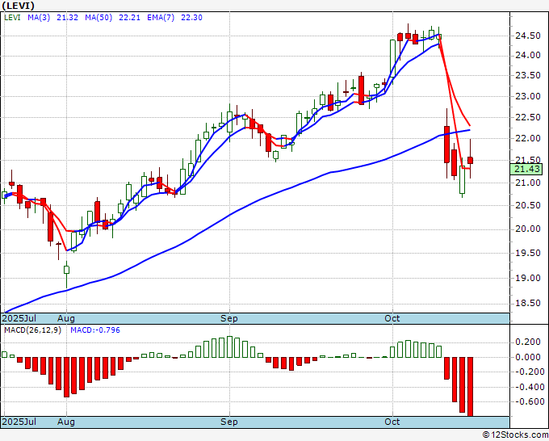Click the MA(50) legend label
This screenshot has height=441, width=549.
(98, 18)
